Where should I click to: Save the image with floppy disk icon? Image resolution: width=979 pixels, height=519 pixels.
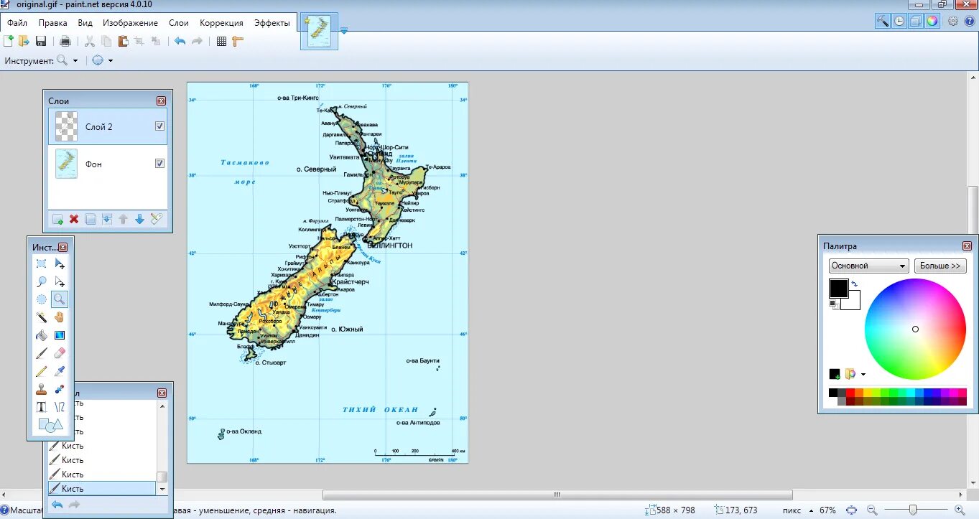(41, 41)
